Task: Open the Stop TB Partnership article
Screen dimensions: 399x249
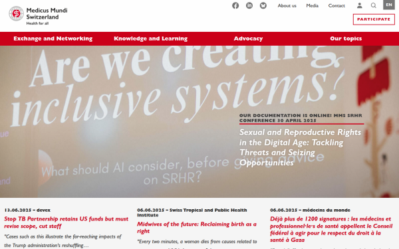Action: point(66,222)
